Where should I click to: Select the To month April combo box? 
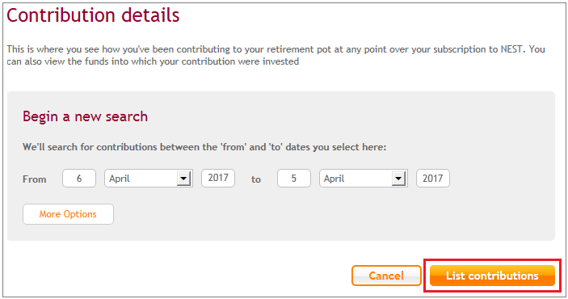pos(364,179)
